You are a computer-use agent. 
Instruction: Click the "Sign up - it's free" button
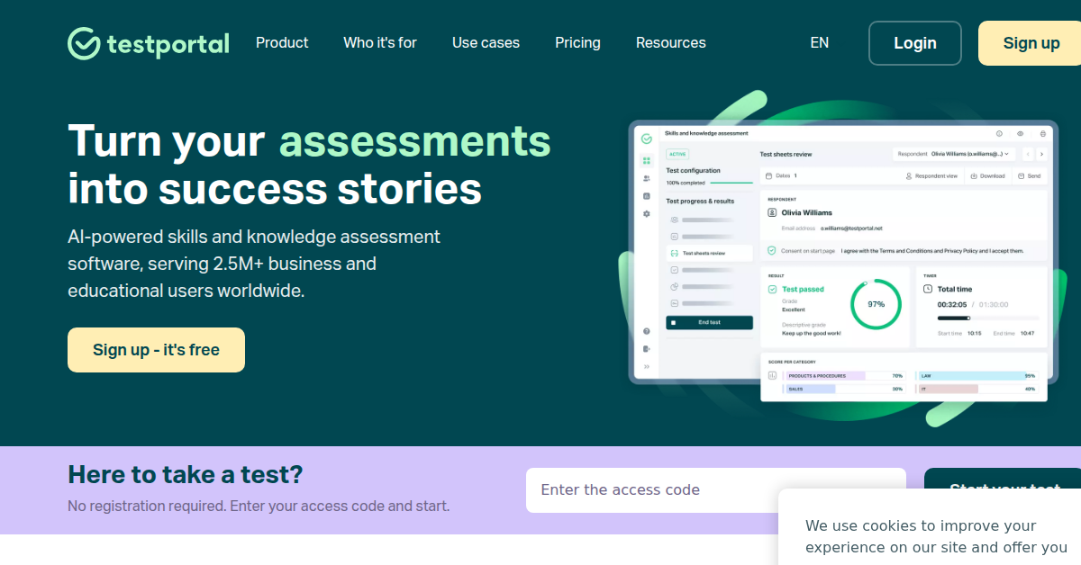[156, 350]
